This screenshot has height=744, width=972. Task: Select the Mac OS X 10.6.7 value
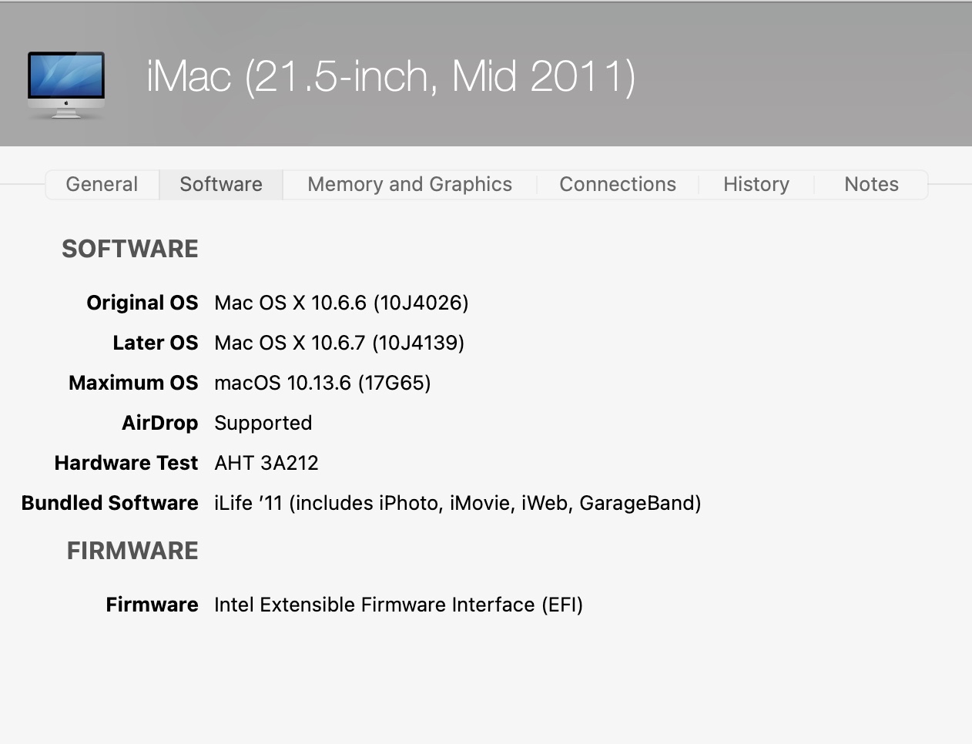coord(339,343)
